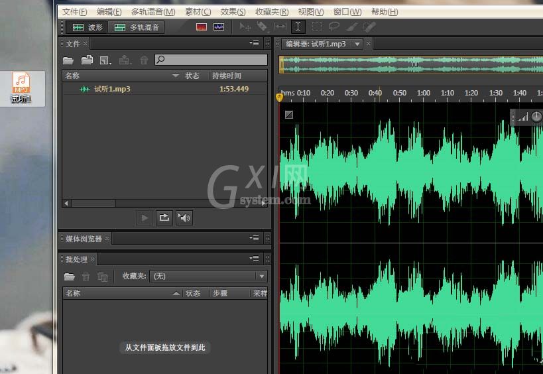Adjust the HUD volume knob
The image size is (543, 374).
[x=536, y=117]
